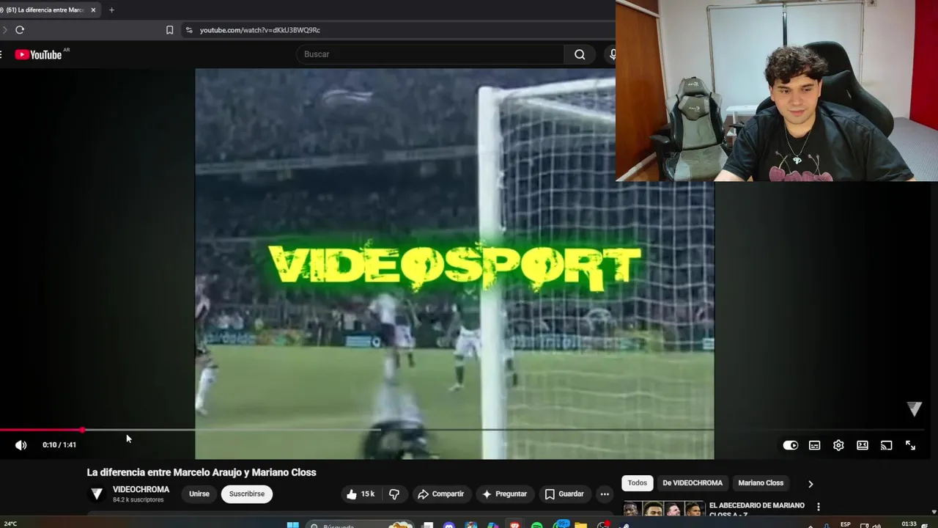
Task: Open options menu for 'EL ABECEDARIO' video
Action: (819, 507)
